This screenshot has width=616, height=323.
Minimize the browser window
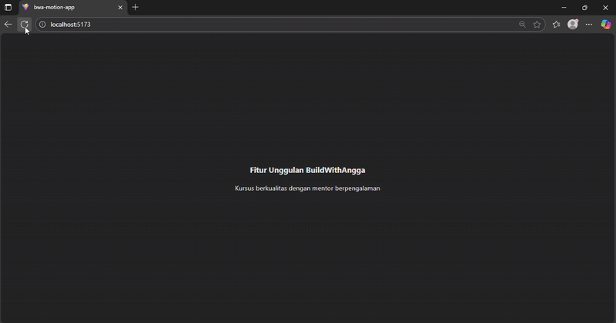click(x=564, y=7)
